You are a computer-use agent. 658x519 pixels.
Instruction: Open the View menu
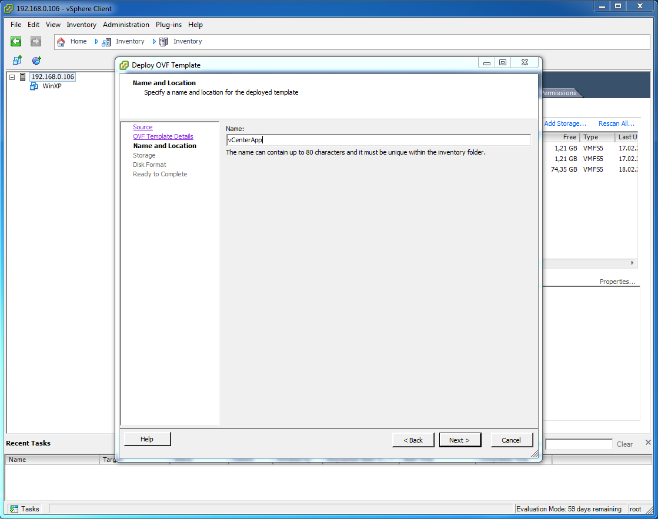point(53,25)
